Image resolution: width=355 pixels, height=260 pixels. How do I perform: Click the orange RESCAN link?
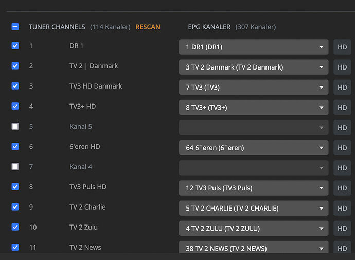pyautogui.click(x=148, y=27)
